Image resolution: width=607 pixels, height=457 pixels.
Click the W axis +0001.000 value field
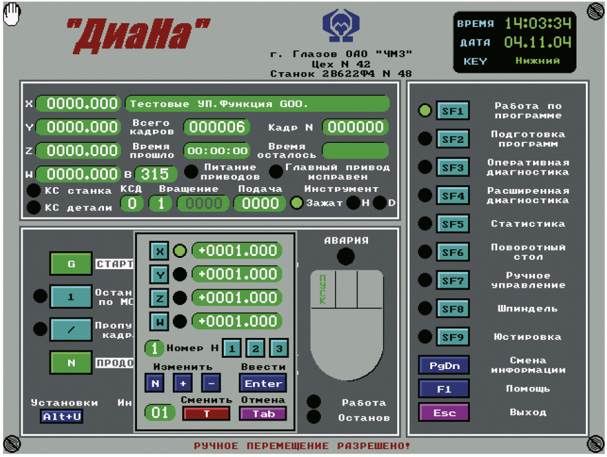(x=237, y=321)
